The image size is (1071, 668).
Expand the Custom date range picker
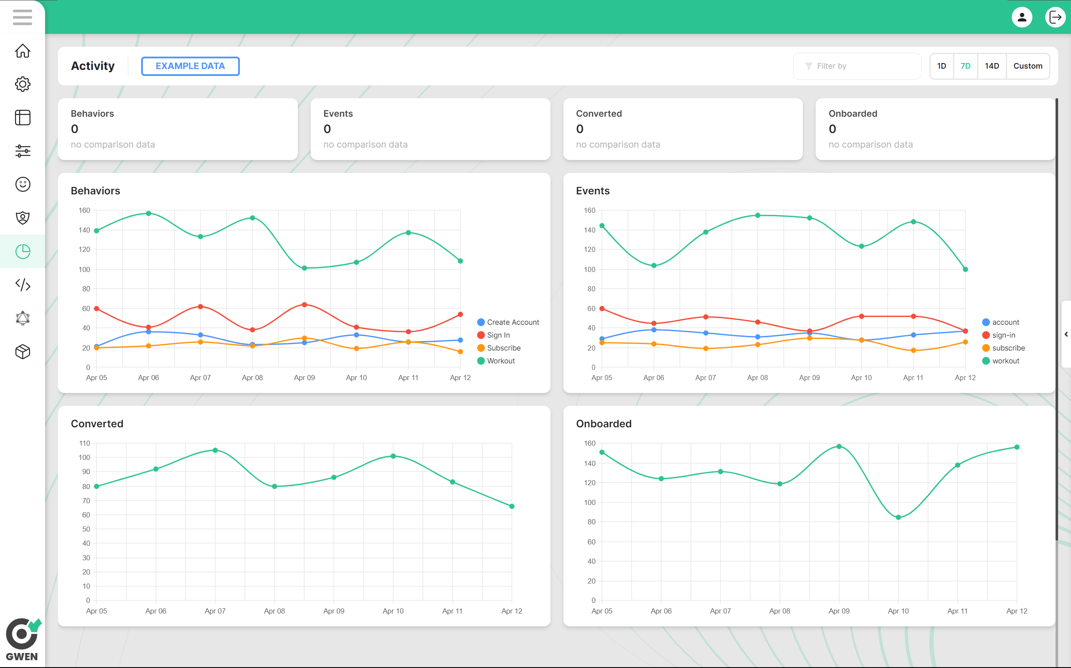pyautogui.click(x=1027, y=65)
